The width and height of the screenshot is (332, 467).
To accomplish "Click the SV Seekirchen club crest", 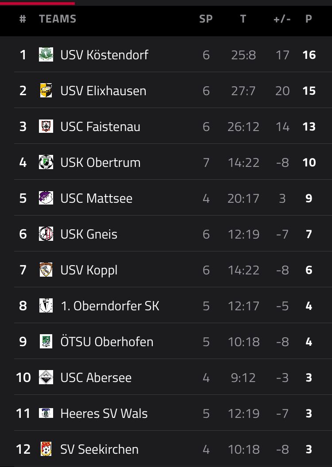I will [46, 449].
